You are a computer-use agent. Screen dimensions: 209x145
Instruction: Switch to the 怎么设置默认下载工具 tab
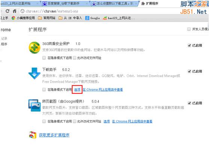(x=114, y=3)
